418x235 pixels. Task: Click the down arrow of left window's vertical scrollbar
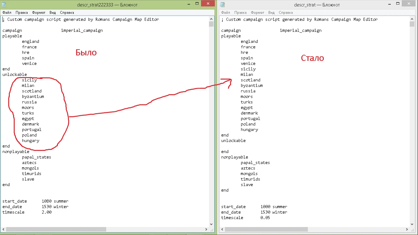[211, 224]
